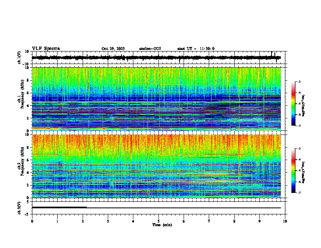Viewport: 321px width, 248px height.
Task: Click tick label "7" on the Time axis
Action: [x=209, y=221]
